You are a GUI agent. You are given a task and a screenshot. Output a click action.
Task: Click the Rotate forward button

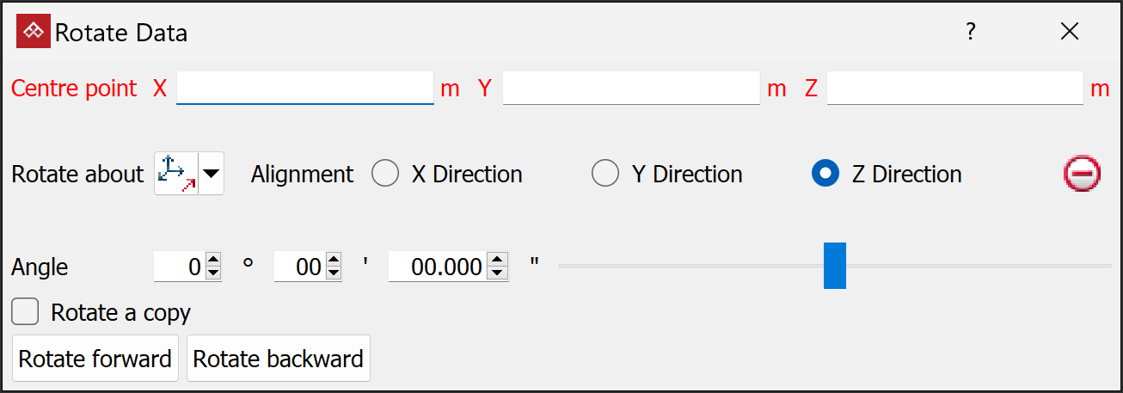click(x=95, y=359)
